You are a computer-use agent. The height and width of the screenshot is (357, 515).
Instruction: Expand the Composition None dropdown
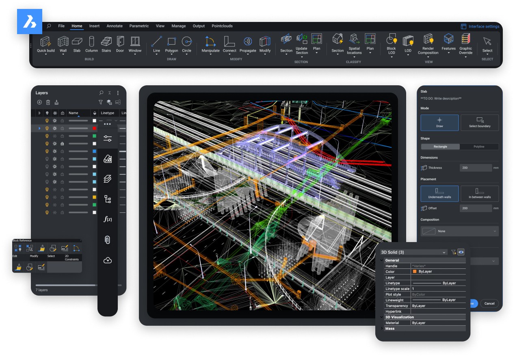459,231
